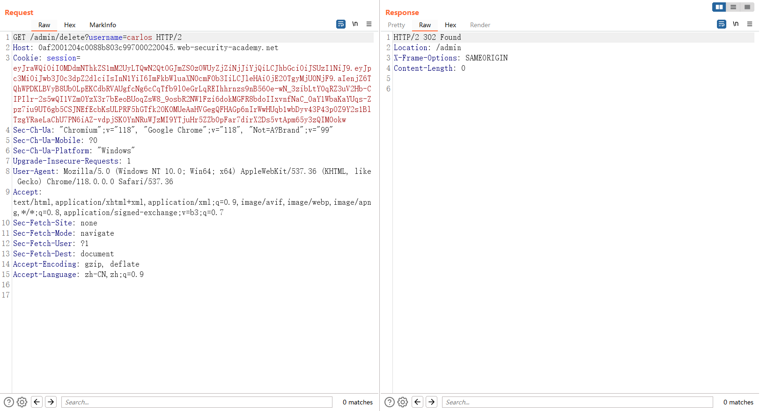Viewport: 760px width, 411px height.
Task: Click the carlos parameter value
Action: 140,37
